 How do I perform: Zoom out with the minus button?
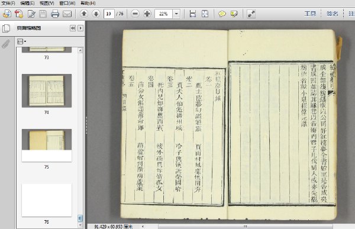coord(135,14)
